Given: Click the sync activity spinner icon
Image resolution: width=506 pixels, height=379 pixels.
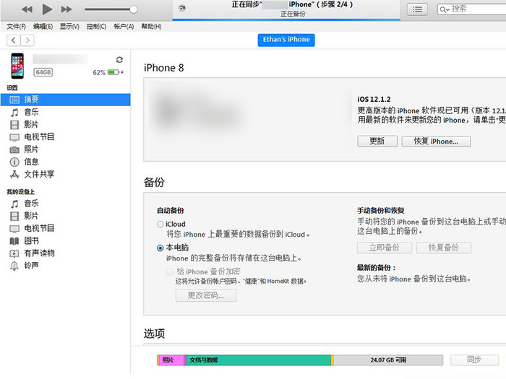Looking at the screenshot, I should tap(182, 8).
